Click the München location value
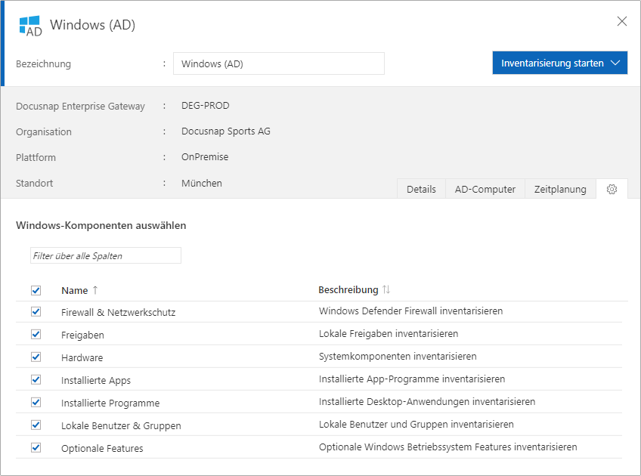 (x=202, y=183)
